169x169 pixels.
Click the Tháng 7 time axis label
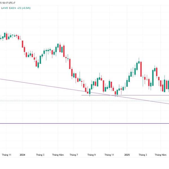click(74, 155)
